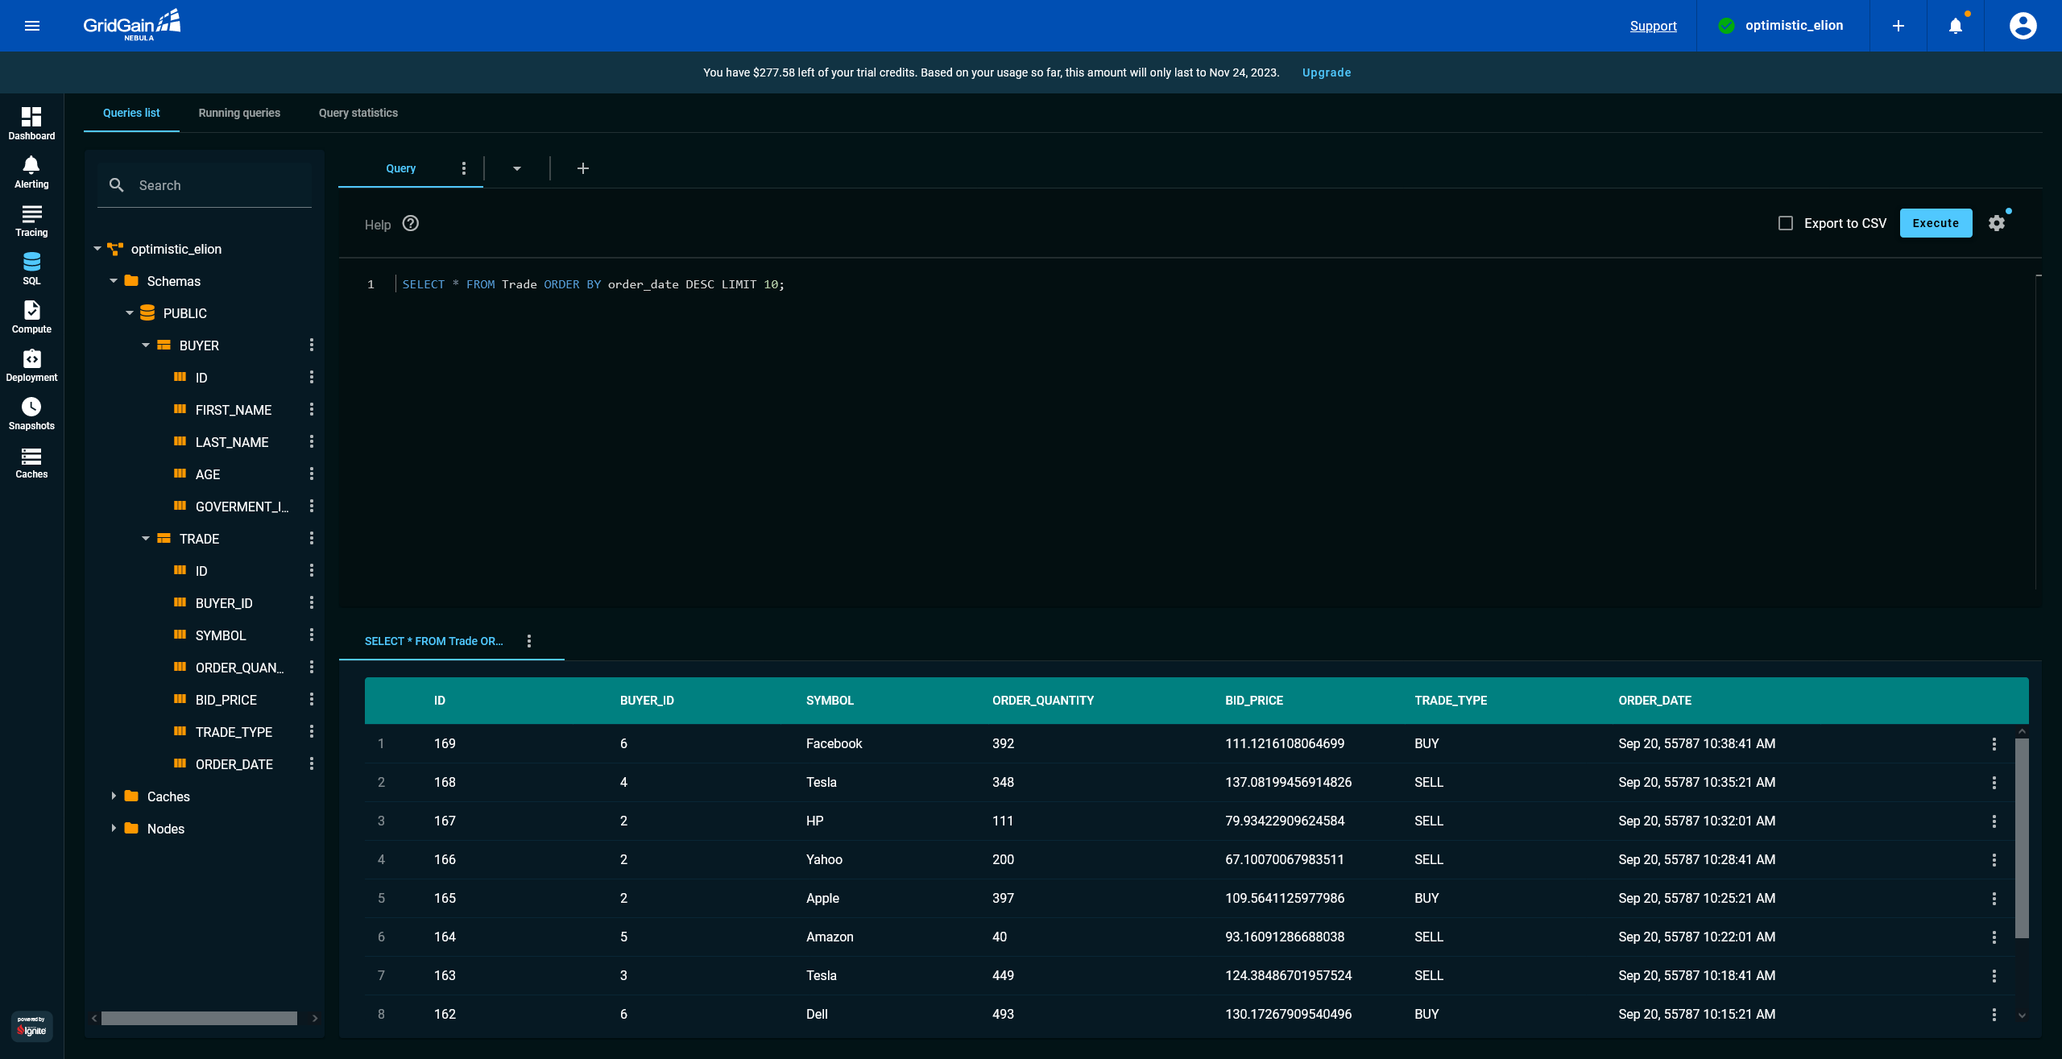
Task: Click the powered by Ignite badge
Action: coord(32,1026)
